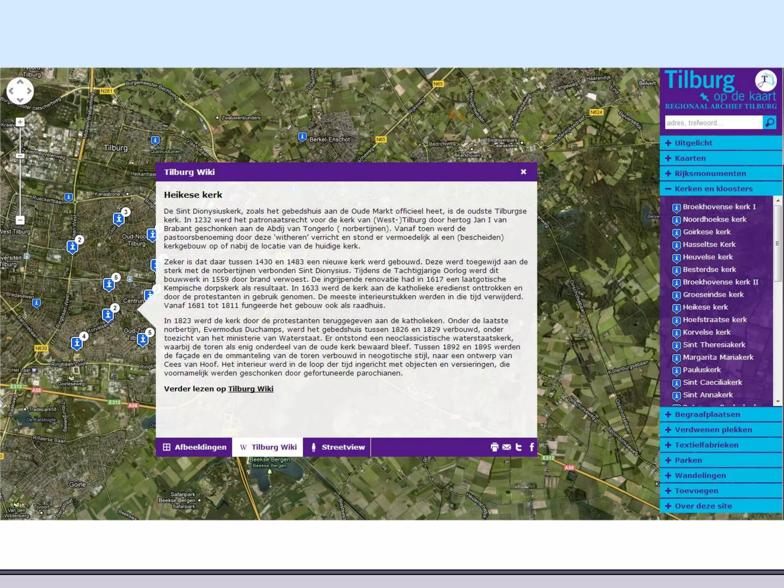The width and height of the screenshot is (784, 588).
Task: Expand the Begraafplaatsen section
Action: 707,415
